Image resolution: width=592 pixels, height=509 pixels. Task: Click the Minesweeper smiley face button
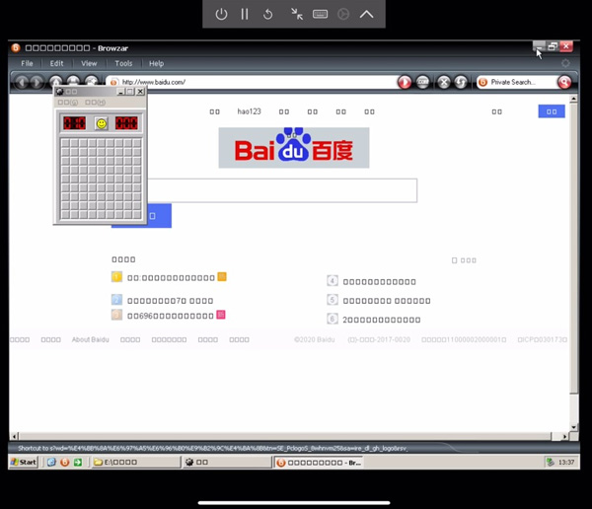click(x=102, y=123)
